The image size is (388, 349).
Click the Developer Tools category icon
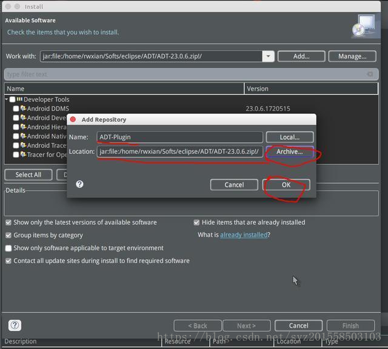(x=19, y=99)
